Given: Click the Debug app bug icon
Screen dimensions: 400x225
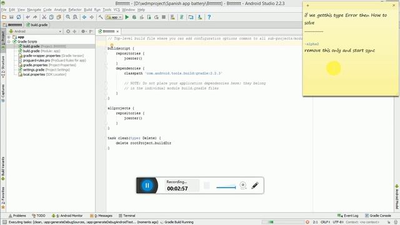Looking at the screenshot, I should point(134,17).
